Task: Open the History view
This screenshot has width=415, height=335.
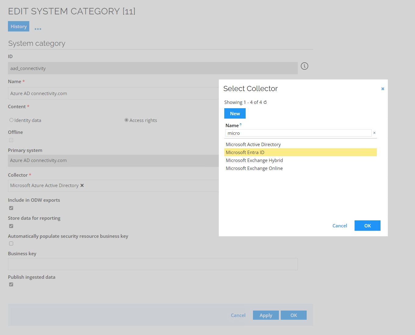Action: [x=19, y=26]
